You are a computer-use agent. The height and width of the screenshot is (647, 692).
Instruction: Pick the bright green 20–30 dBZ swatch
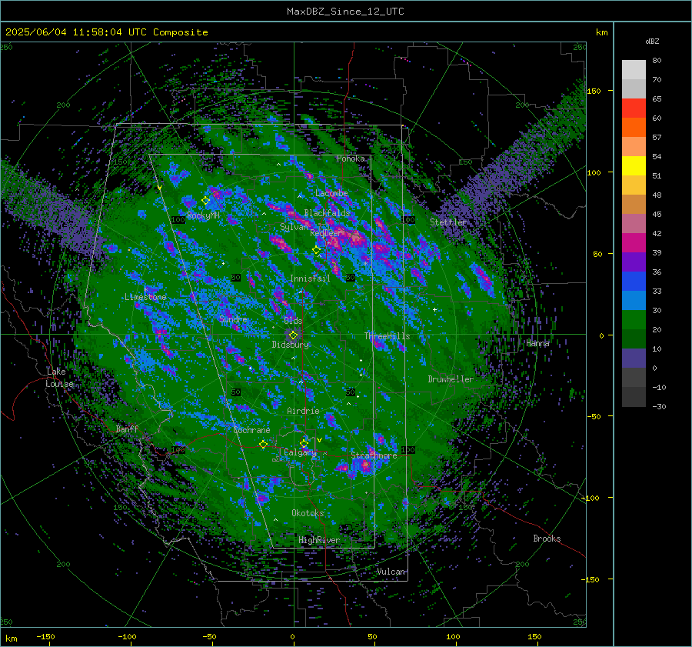pos(634,320)
